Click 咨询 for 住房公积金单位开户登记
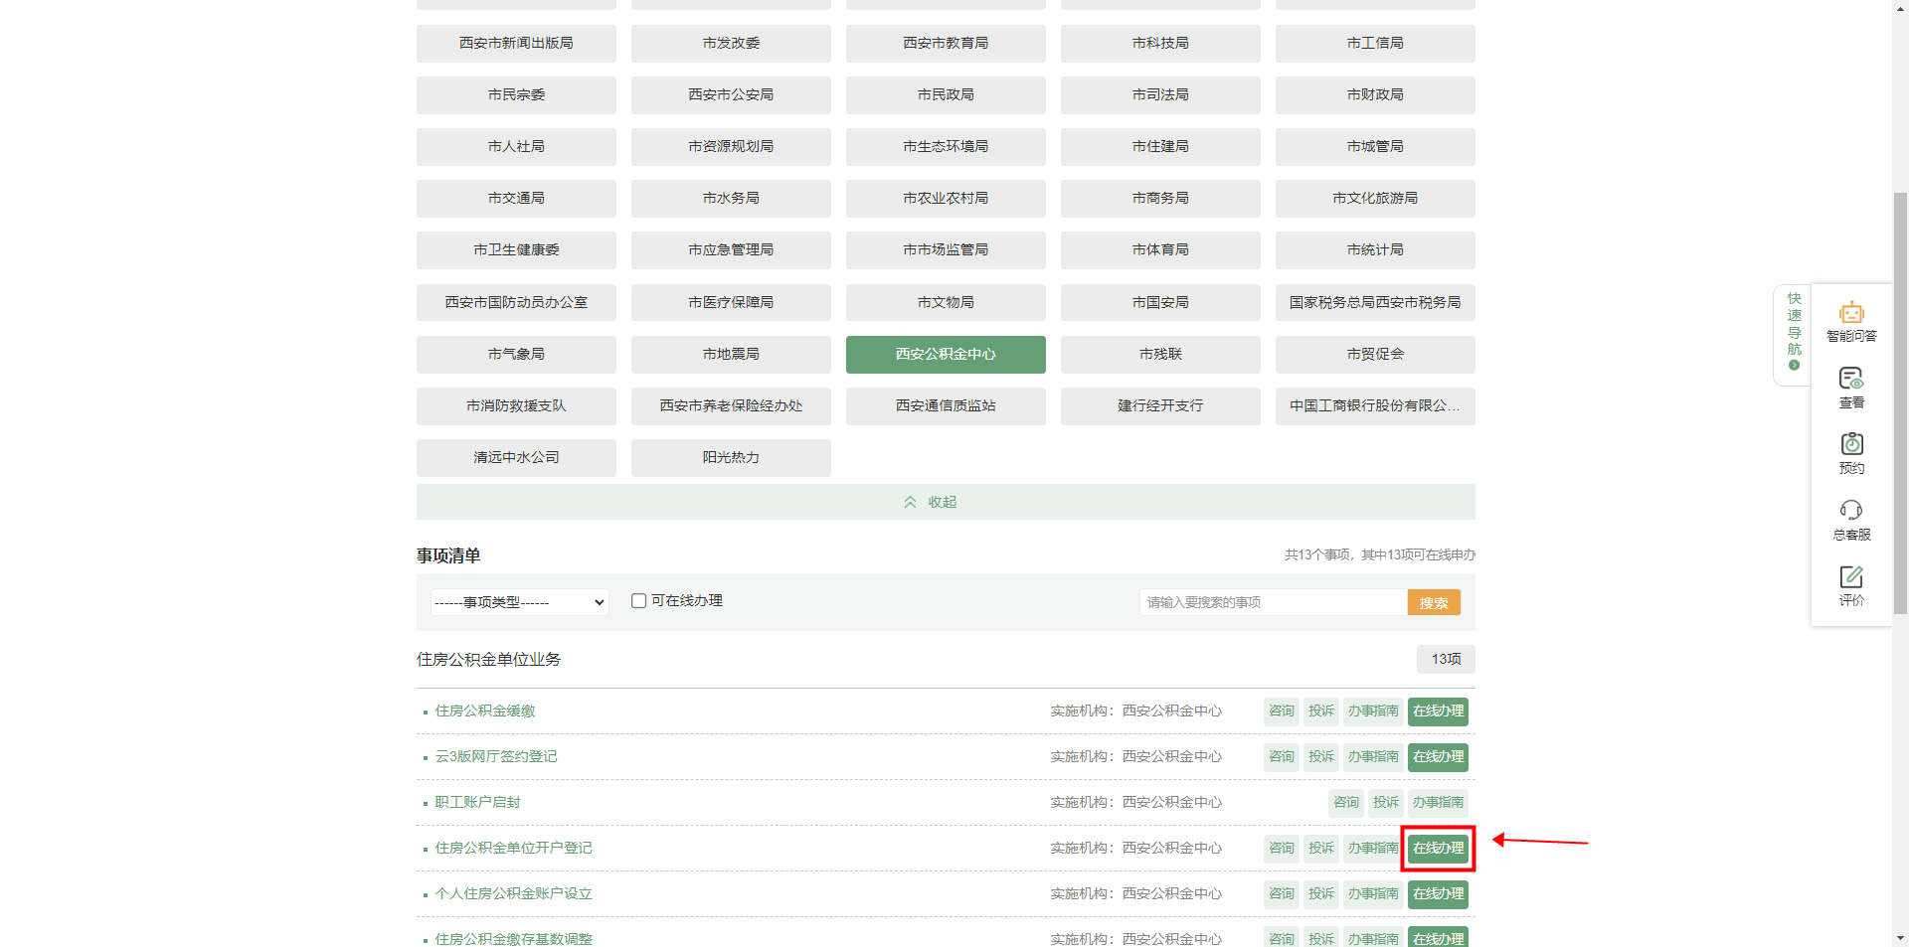This screenshot has width=1909, height=947. click(1282, 848)
